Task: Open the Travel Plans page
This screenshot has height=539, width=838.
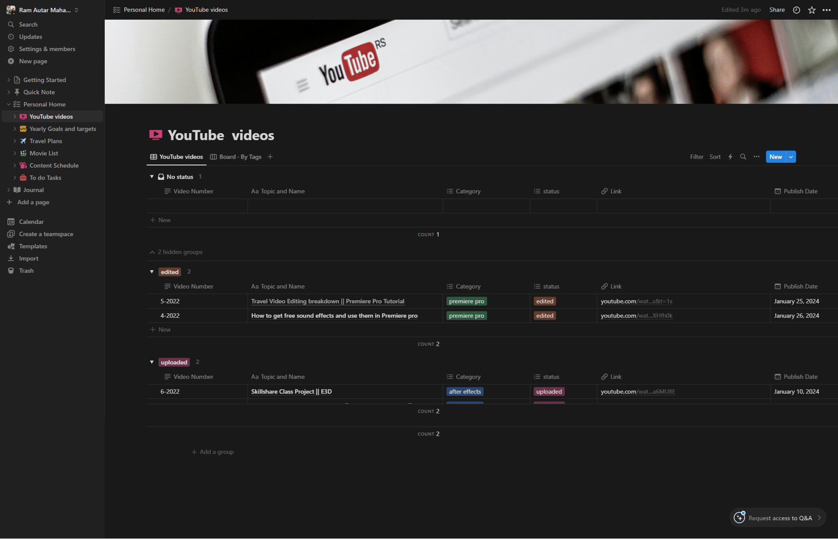Action: tap(46, 141)
